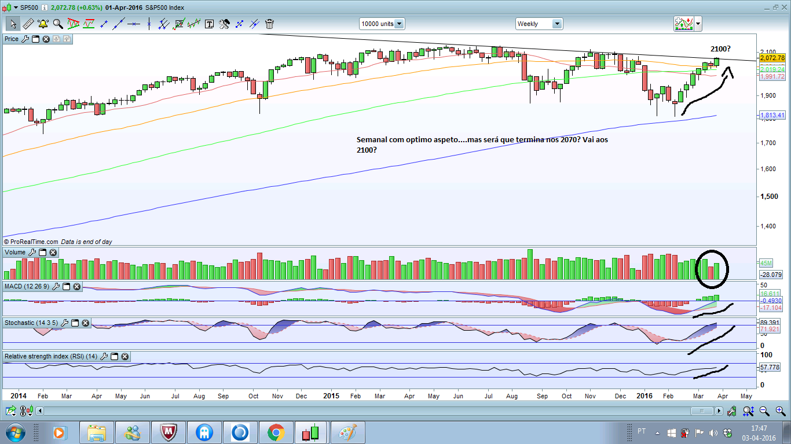791x444 pixels.
Task: Open the RSI indicator wrench settings
Action: click(x=104, y=357)
